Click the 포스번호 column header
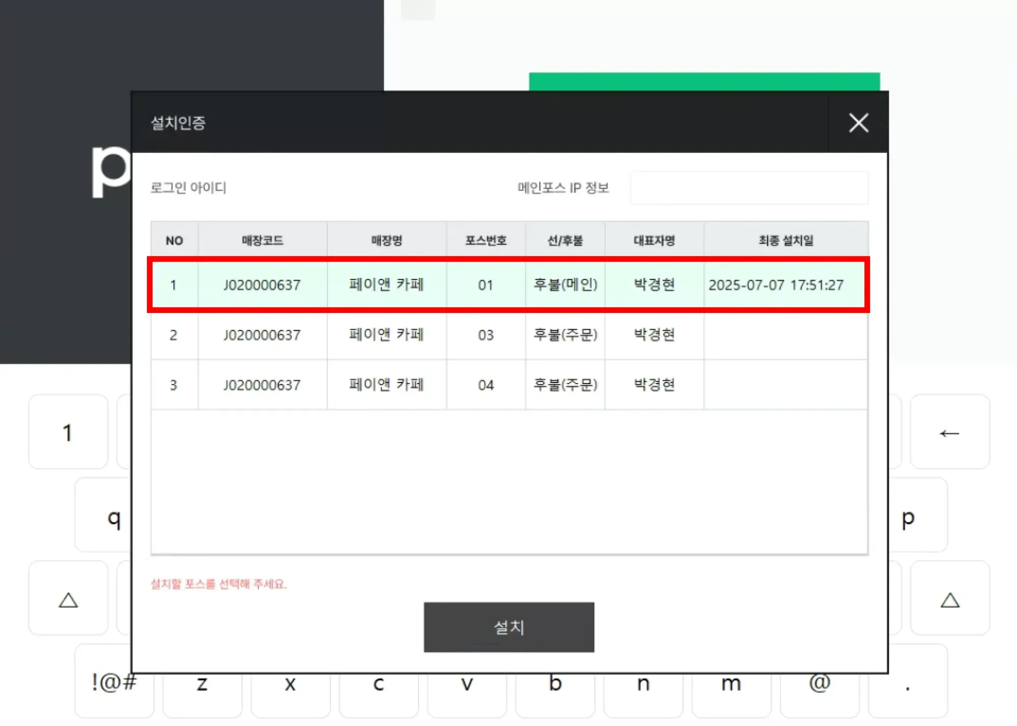1017x726 pixels. click(486, 240)
